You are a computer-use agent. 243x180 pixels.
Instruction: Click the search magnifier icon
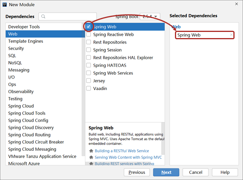(44, 17)
